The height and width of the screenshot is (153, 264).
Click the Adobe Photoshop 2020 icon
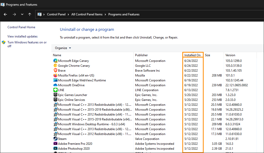point(55,149)
